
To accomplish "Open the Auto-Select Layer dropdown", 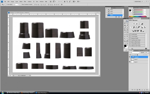I will tap(16, 5).
